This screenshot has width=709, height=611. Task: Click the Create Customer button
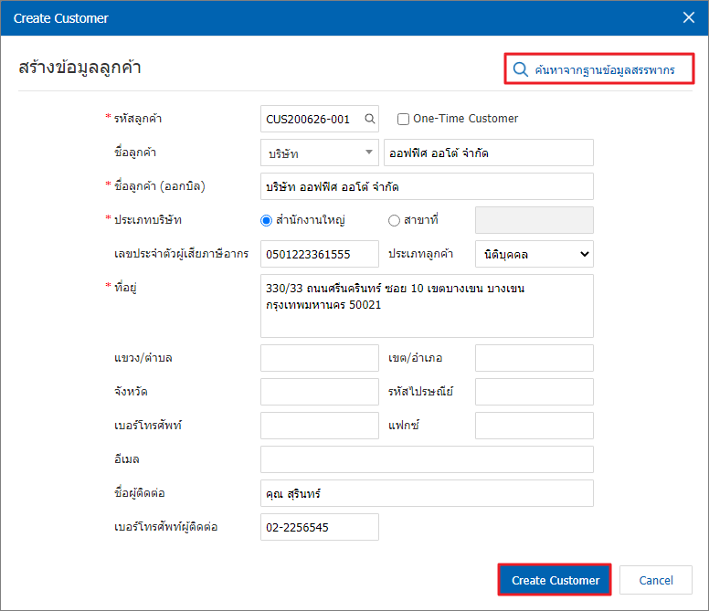[x=555, y=580]
